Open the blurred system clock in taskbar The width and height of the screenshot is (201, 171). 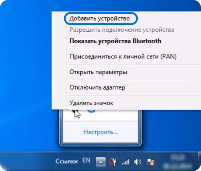coord(178,162)
